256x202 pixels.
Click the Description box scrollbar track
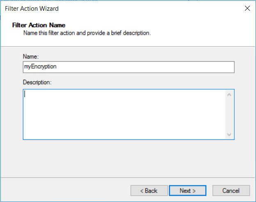pos(229,115)
